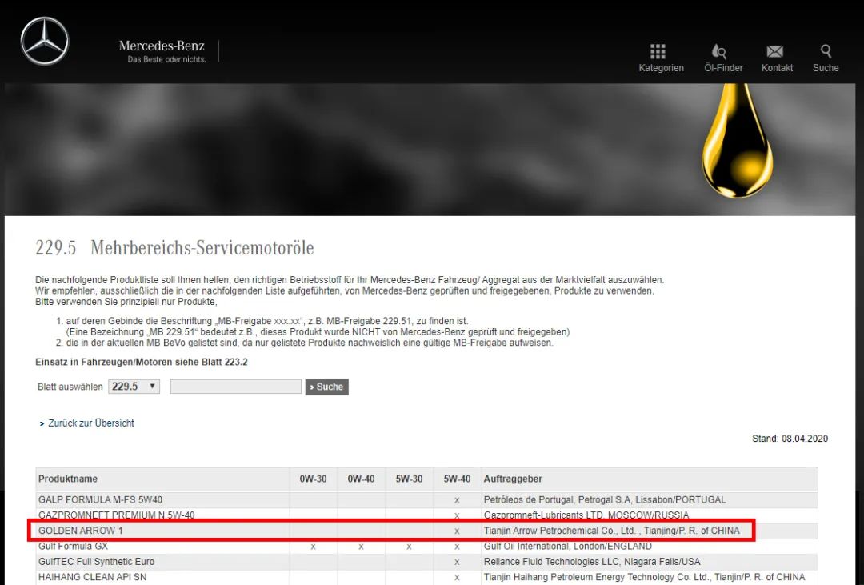Click the golden oil drop banner image
This screenshot has width=864, height=585.
pyautogui.click(x=738, y=141)
